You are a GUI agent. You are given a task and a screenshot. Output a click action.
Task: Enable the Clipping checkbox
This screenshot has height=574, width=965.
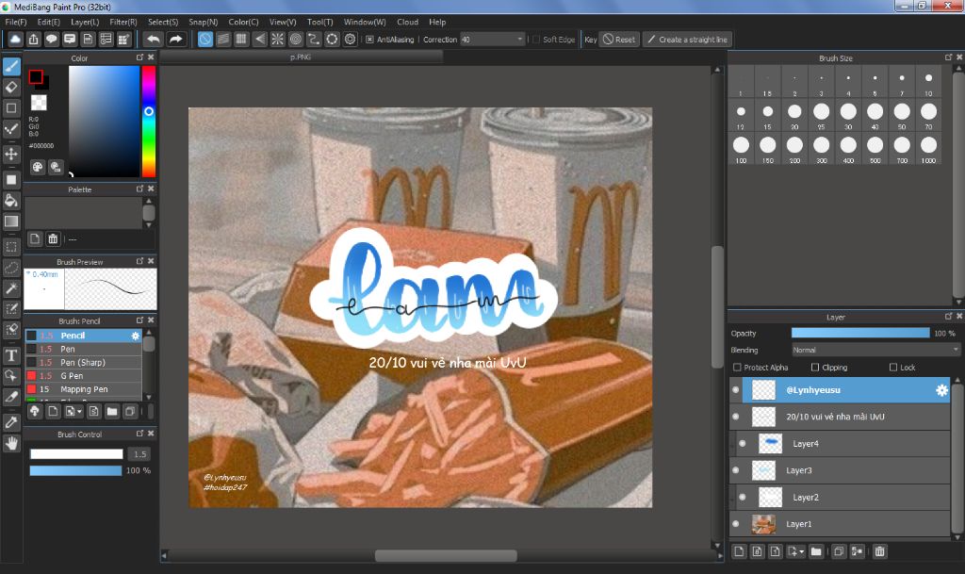point(815,368)
